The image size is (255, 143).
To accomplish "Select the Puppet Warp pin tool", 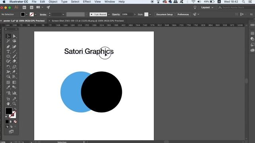I will [x=14, y=71].
